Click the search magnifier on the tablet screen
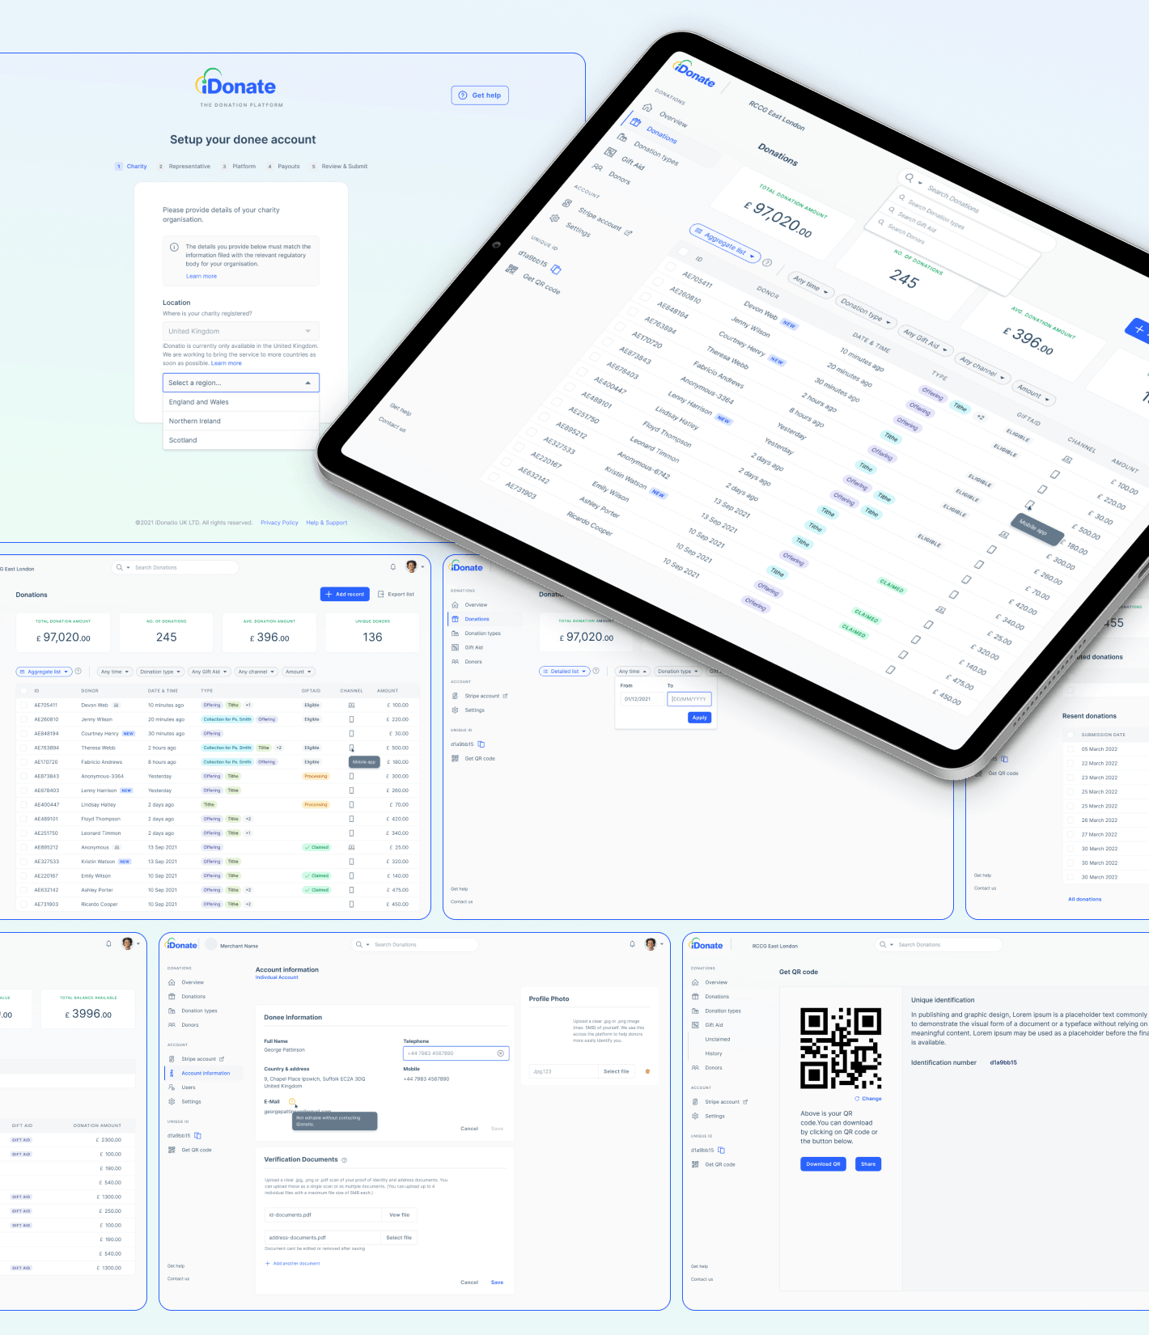 click(x=909, y=177)
